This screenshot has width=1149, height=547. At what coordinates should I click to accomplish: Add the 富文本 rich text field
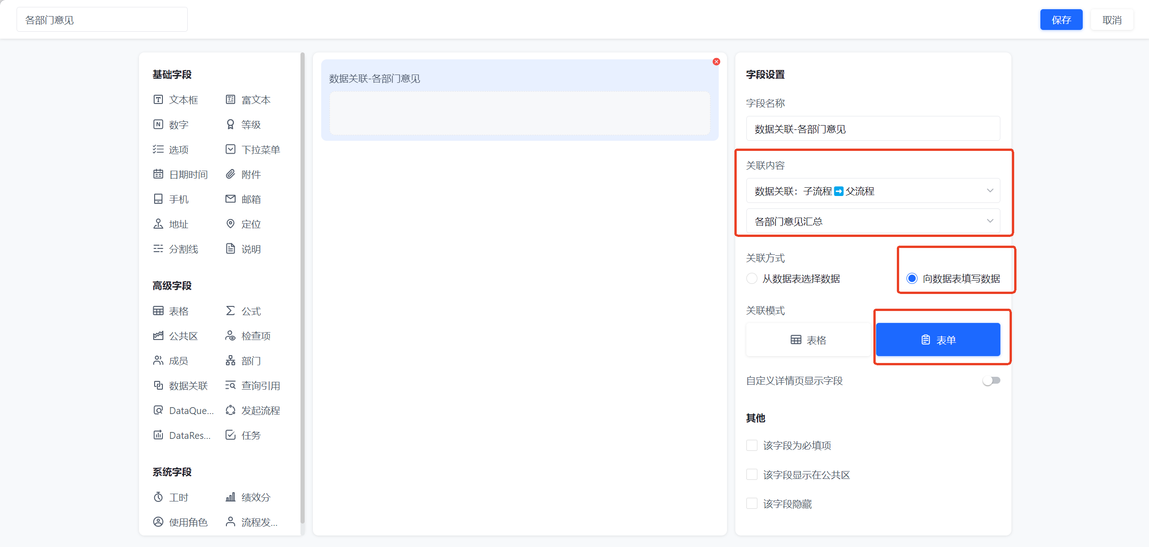tap(248, 99)
